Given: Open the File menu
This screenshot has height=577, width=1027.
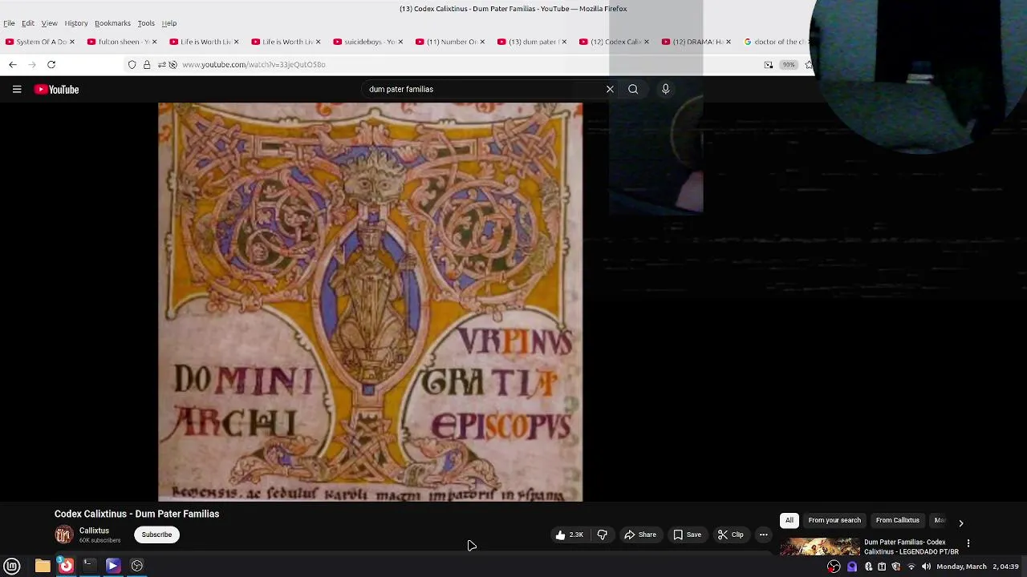Looking at the screenshot, I should point(9,23).
